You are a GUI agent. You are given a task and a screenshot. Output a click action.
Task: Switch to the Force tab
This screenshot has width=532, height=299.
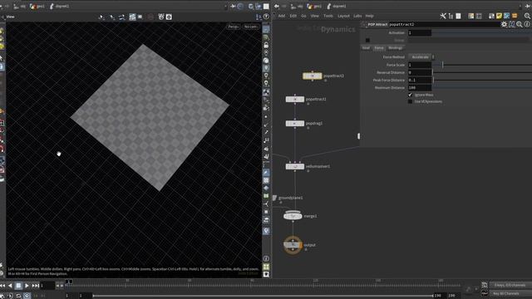pyautogui.click(x=379, y=48)
